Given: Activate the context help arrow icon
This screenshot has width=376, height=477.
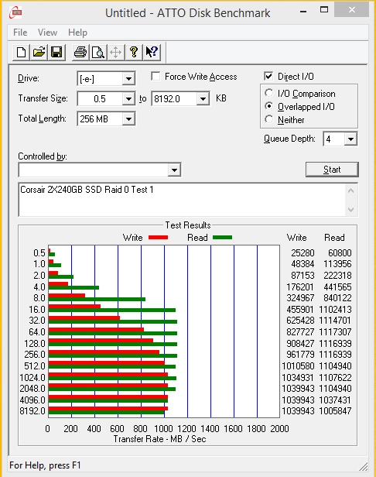Looking at the screenshot, I should coord(152,53).
